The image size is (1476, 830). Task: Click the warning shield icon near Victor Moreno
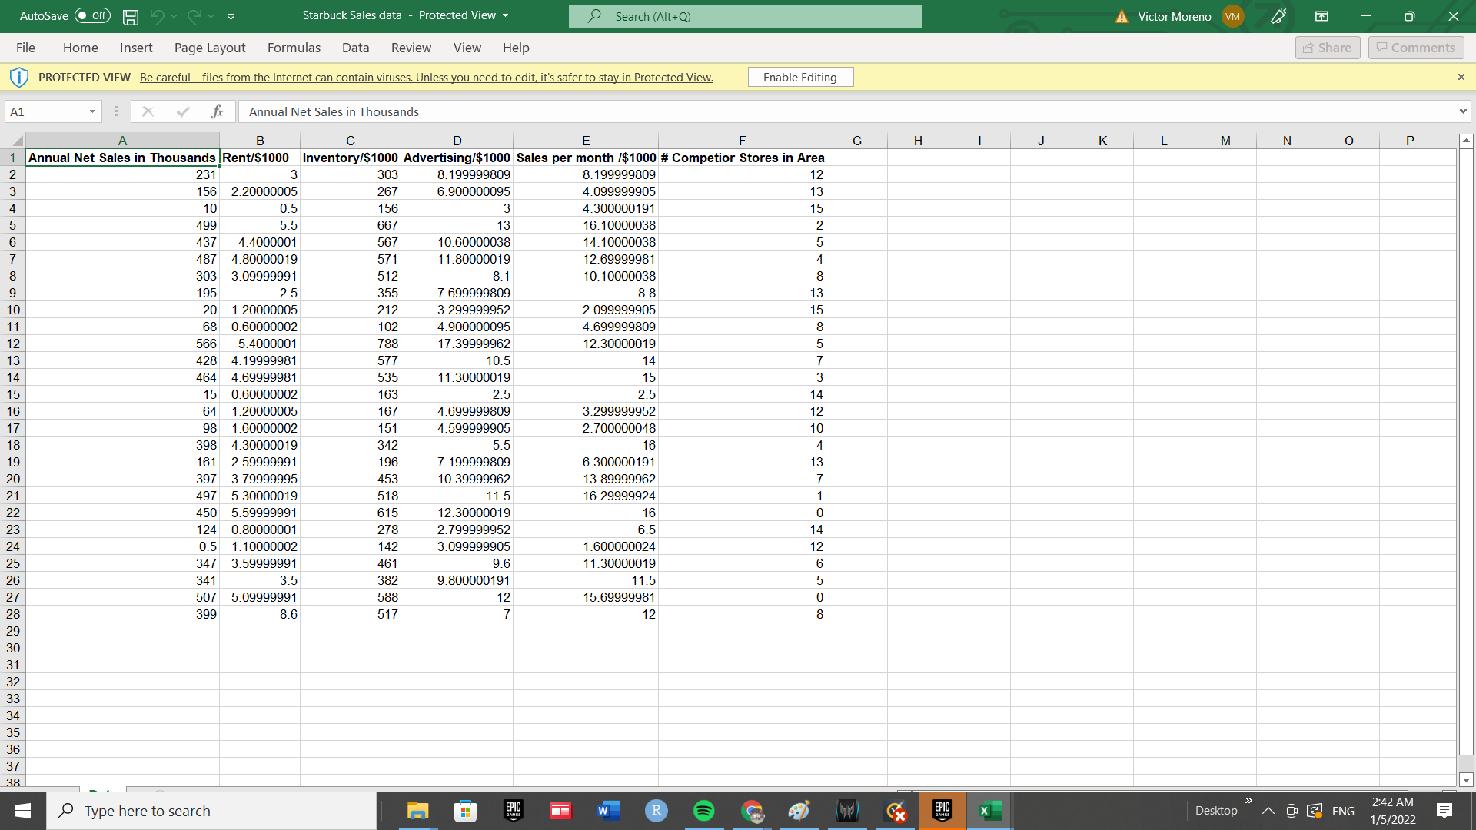click(x=1121, y=15)
